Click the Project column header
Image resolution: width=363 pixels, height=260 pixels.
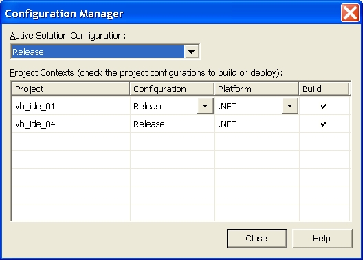click(x=70, y=89)
